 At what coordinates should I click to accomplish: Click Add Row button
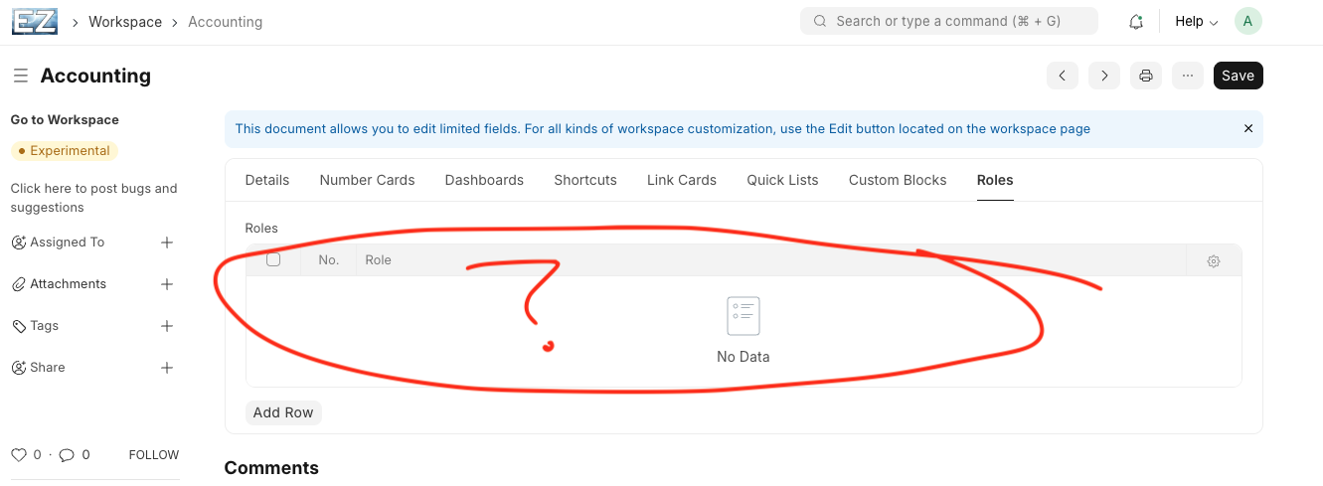click(x=283, y=412)
